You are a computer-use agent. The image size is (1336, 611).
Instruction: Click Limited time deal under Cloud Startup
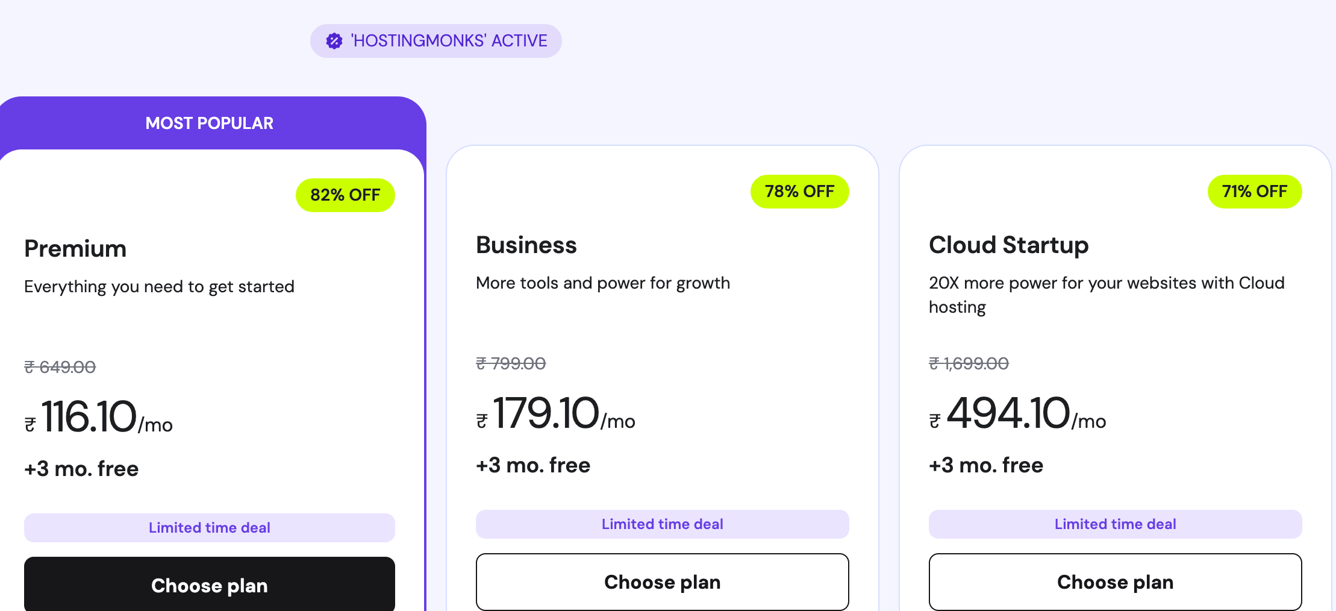click(1115, 524)
